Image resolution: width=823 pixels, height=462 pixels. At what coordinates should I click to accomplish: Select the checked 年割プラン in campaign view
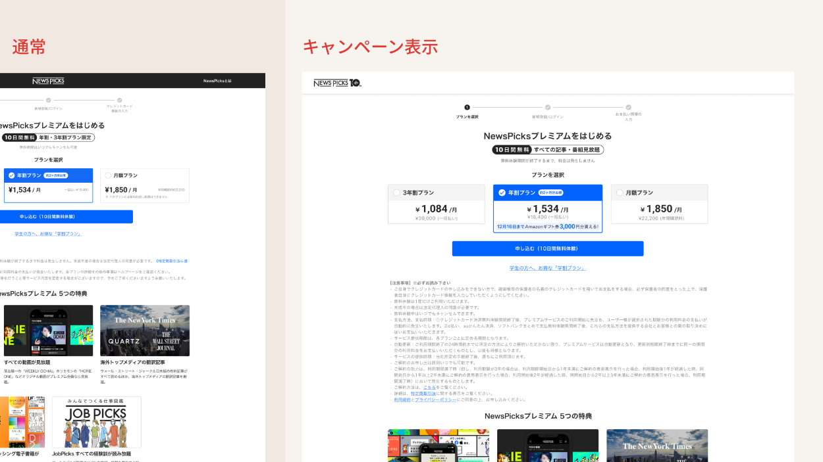(502, 193)
